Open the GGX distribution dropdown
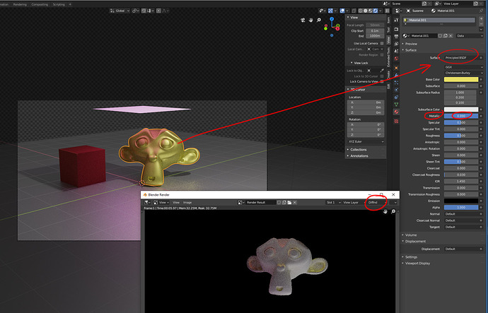Viewport: 488px width, 313px height. [x=464, y=67]
